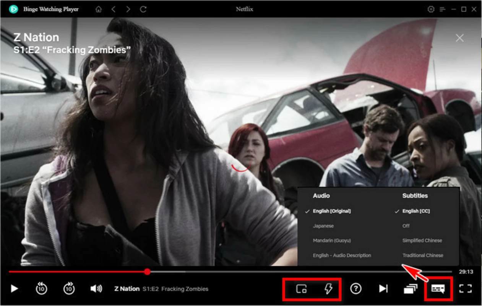482x306 pixels.
Task: Click the Binge Watching Player logo icon
Action: [x=13, y=9]
